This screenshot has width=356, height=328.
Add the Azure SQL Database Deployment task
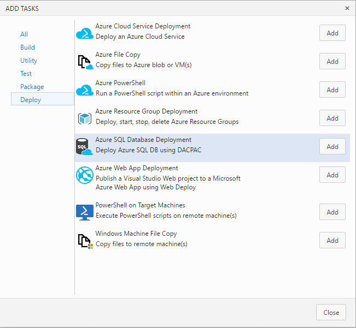332,146
